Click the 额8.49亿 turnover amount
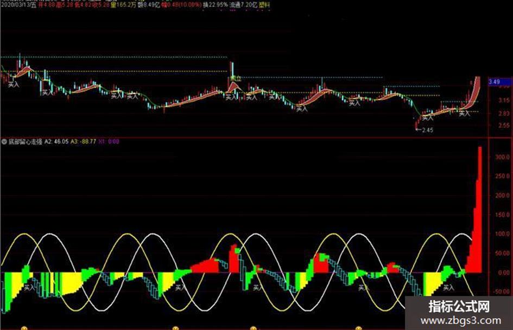The image size is (513, 330). [x=148, y=5]
